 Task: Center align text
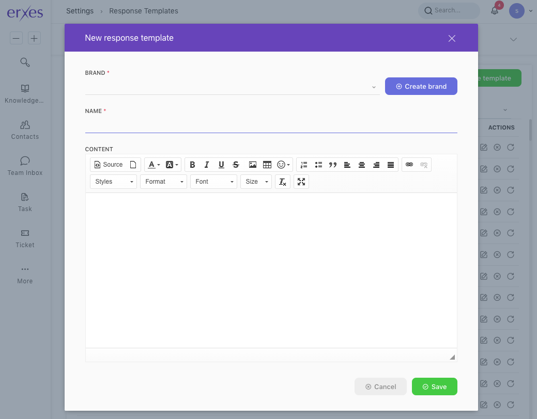click(362, 165)
